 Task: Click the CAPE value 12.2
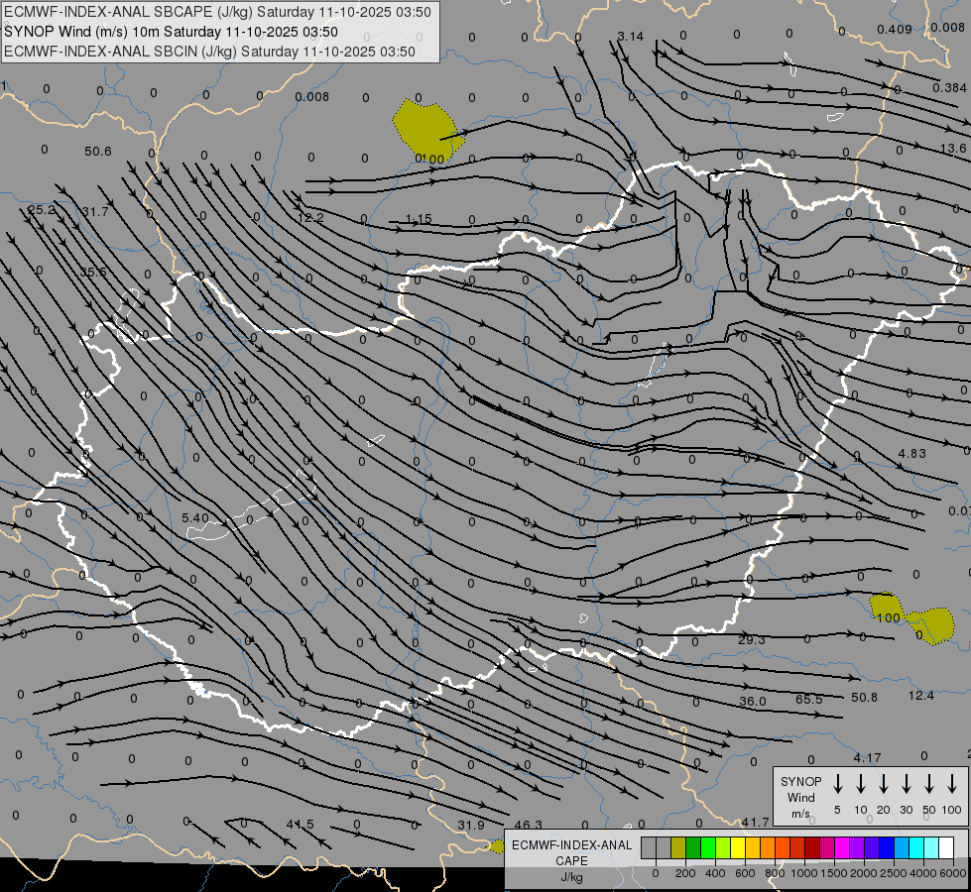pyautogui.click(x=310, y=217)
